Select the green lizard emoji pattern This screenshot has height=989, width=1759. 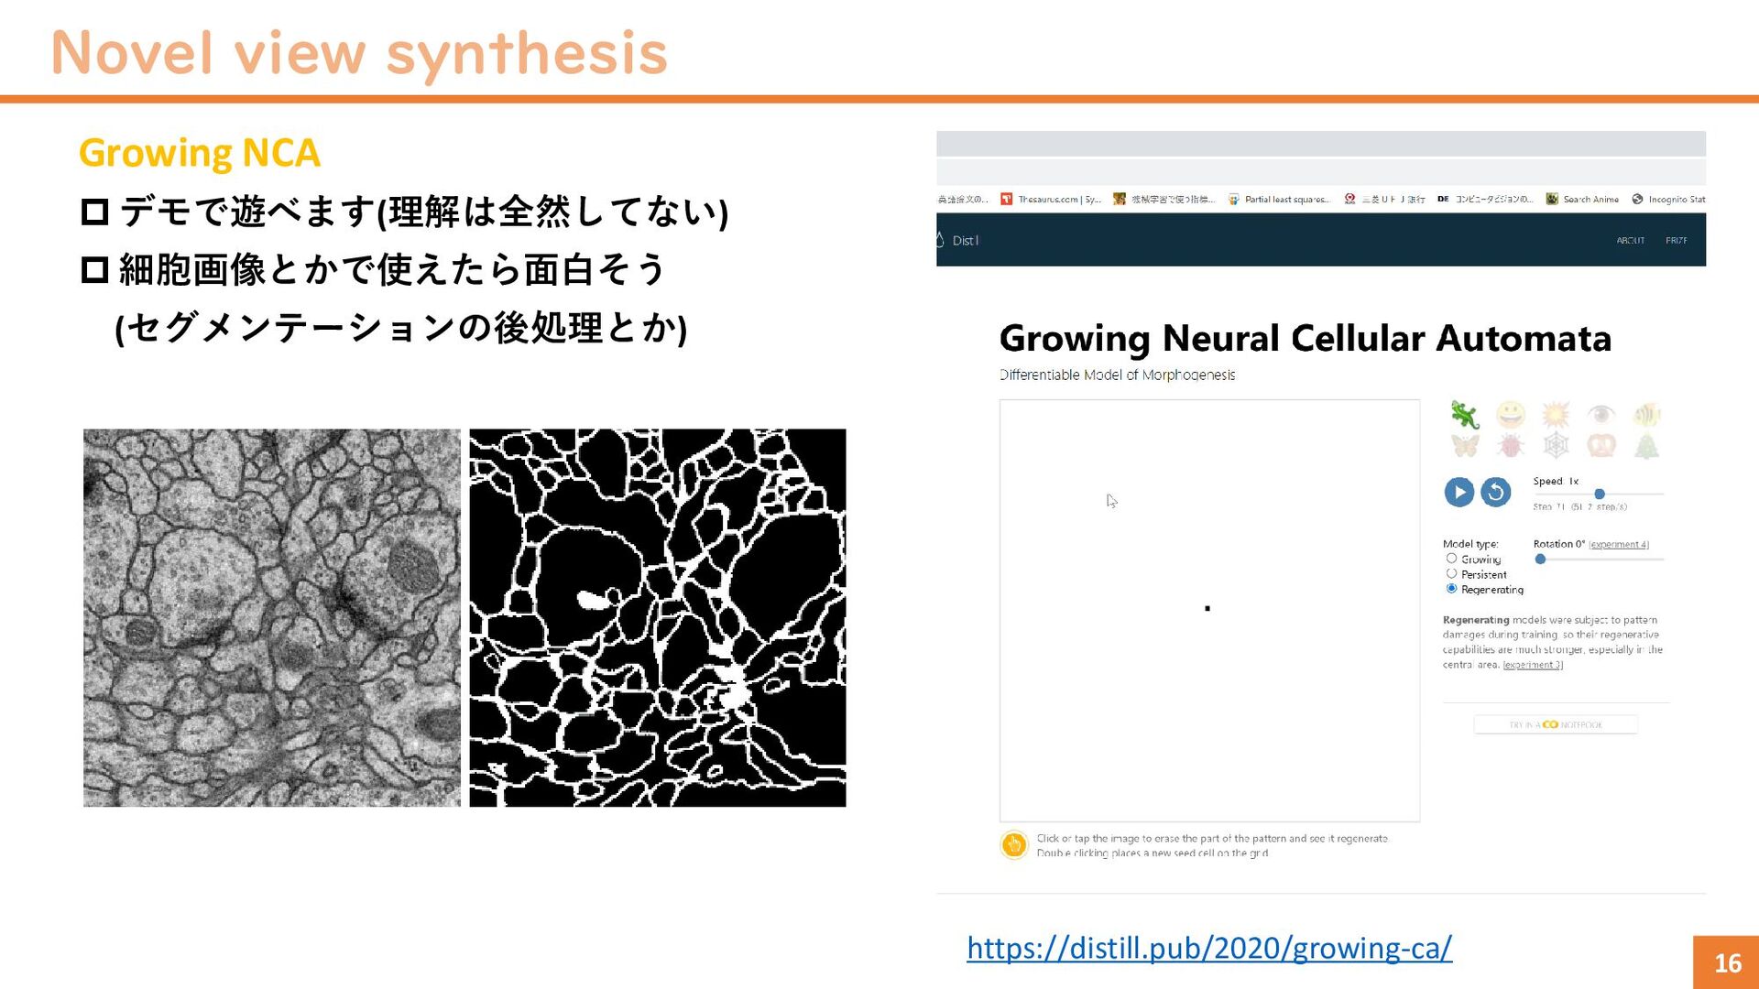coord(1465,415)
